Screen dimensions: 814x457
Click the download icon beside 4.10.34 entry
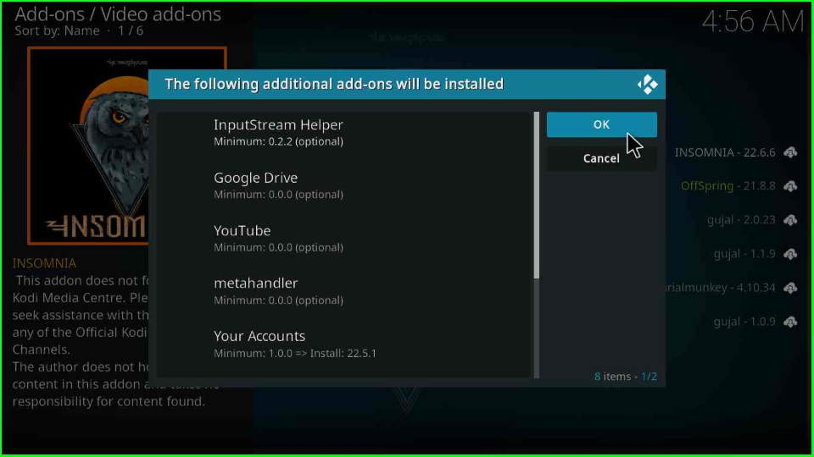(790, 288)
